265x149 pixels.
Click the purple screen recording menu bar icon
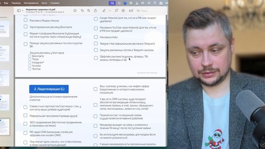112,3
